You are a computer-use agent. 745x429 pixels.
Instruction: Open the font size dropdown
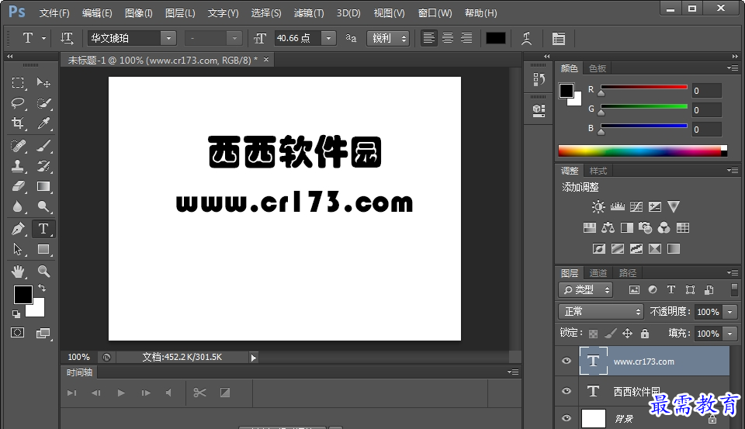click(328, 38)
